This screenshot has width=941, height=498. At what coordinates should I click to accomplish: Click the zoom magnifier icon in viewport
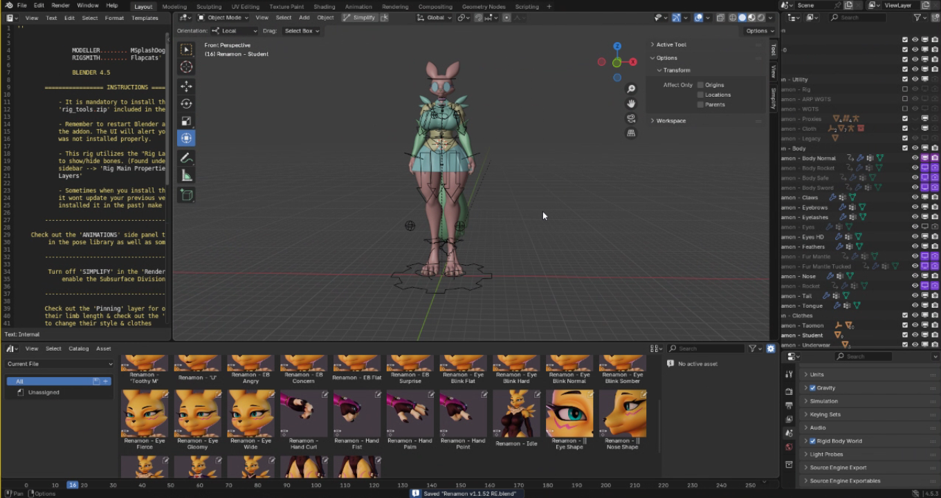[631, 89]
